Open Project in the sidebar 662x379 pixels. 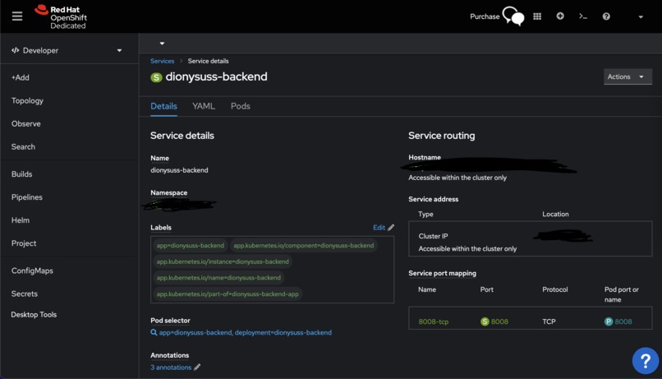point(24,243)
